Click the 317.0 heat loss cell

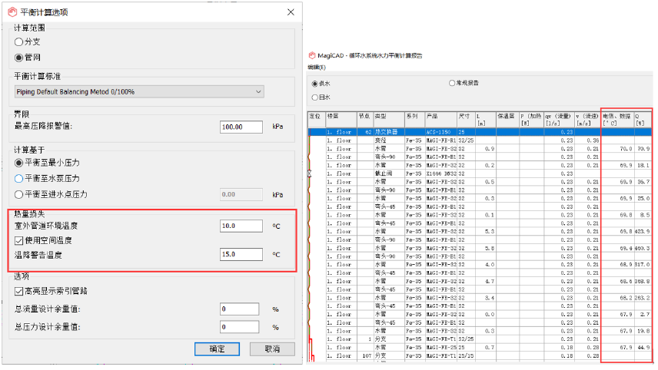pos(643,264)
